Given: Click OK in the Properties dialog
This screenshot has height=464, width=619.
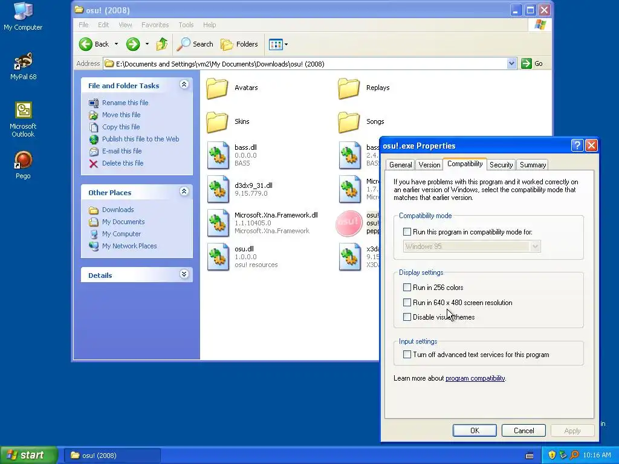Looking at the screenshot, I should tap(475, 430).
